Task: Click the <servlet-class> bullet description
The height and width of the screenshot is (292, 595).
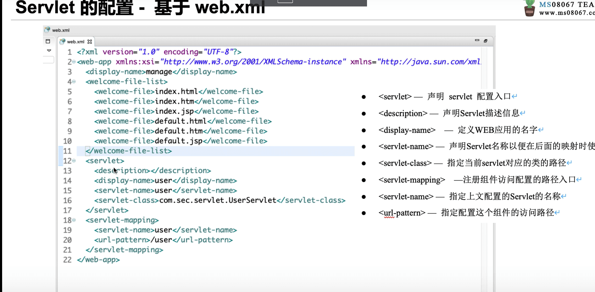Action: (x=475, y=163)
